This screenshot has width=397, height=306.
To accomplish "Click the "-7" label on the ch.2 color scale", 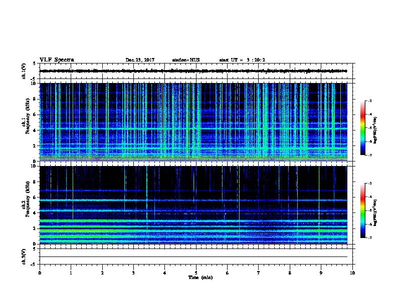I will (370, 238).
